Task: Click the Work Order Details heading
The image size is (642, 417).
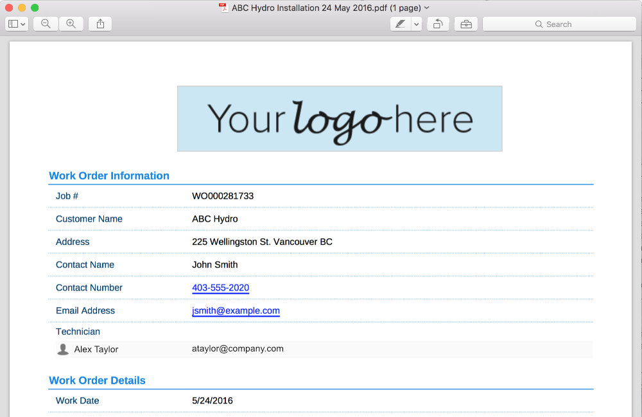Action: [x=97, y=380]
